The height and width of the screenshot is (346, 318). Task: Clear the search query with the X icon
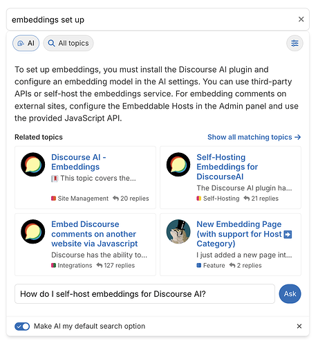click(301, 19)
